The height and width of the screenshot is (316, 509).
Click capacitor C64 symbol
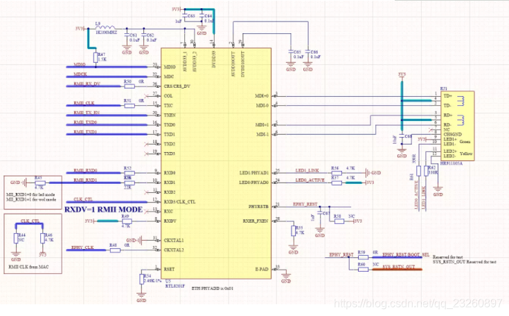point(202,15)
